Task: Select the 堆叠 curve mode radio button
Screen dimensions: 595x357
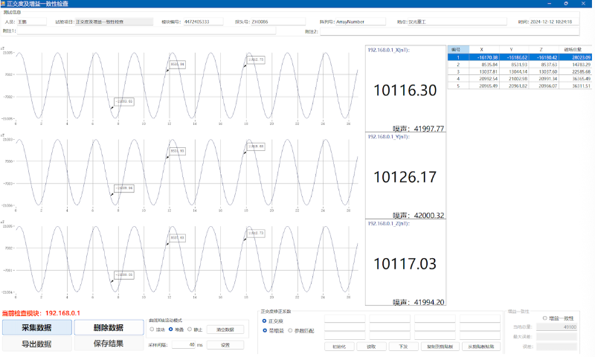Action: 171,329
